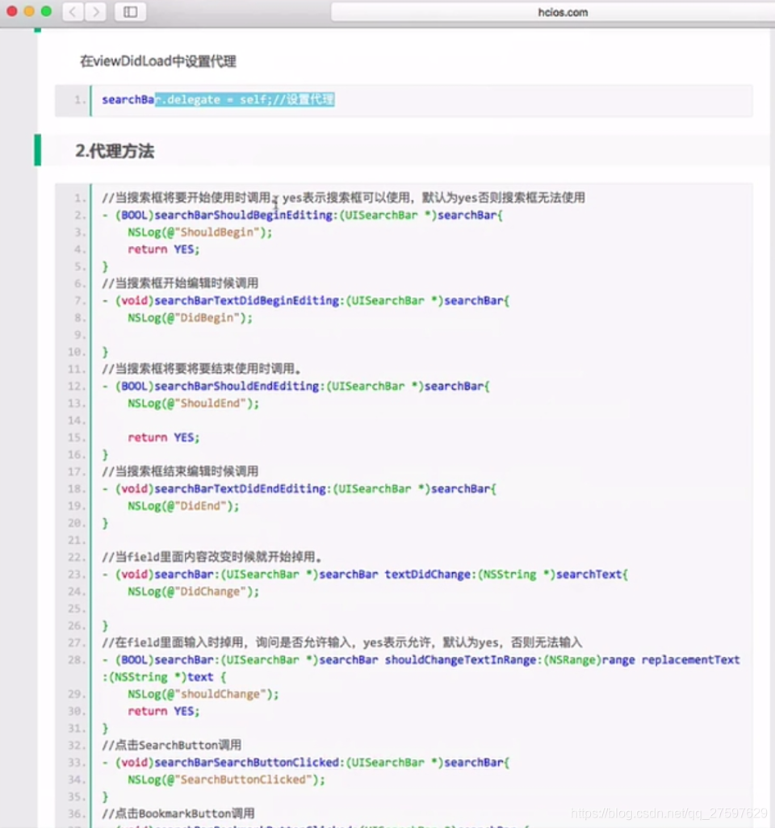Click the comment 点击BookmarkButton调用
This screenshot has height=828, width=775.
(178, 813)
